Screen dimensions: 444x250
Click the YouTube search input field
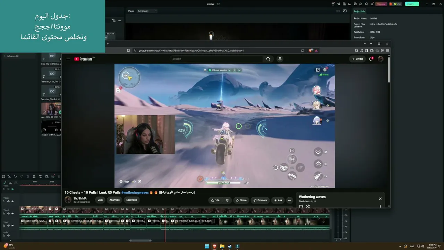(x=217, y=59)
